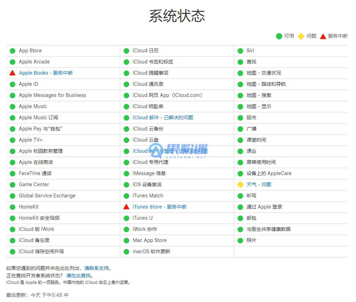Select the iWork 协作 entry
This screenshot has height=302, width=356.
click(145, 229)
